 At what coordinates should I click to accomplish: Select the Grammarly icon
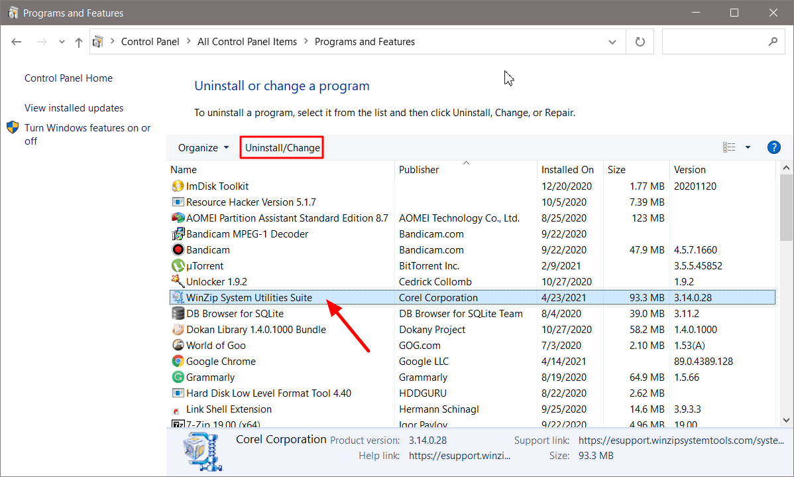tap(177, 377)
